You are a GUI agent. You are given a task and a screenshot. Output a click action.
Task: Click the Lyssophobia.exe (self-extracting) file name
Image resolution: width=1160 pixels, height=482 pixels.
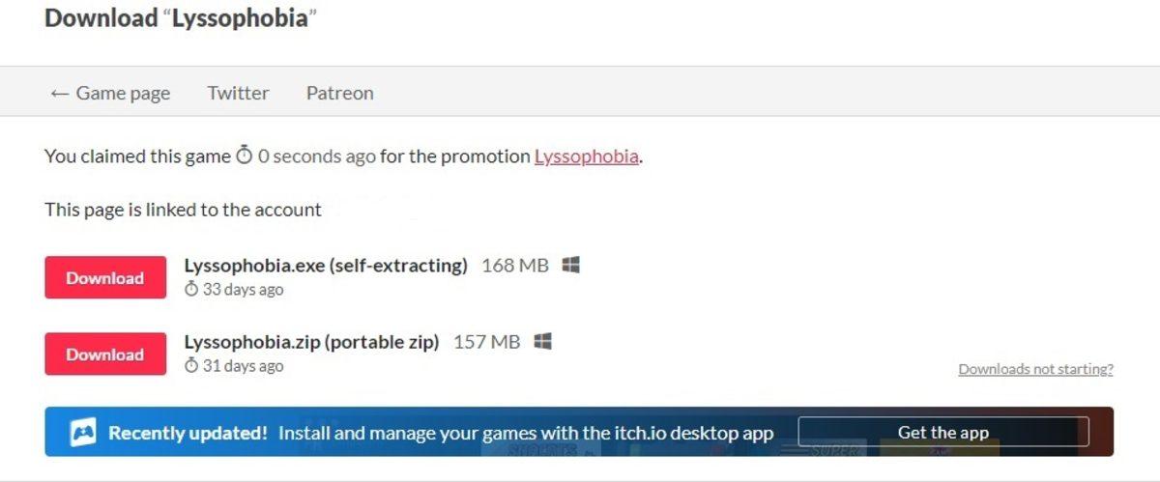326,265
